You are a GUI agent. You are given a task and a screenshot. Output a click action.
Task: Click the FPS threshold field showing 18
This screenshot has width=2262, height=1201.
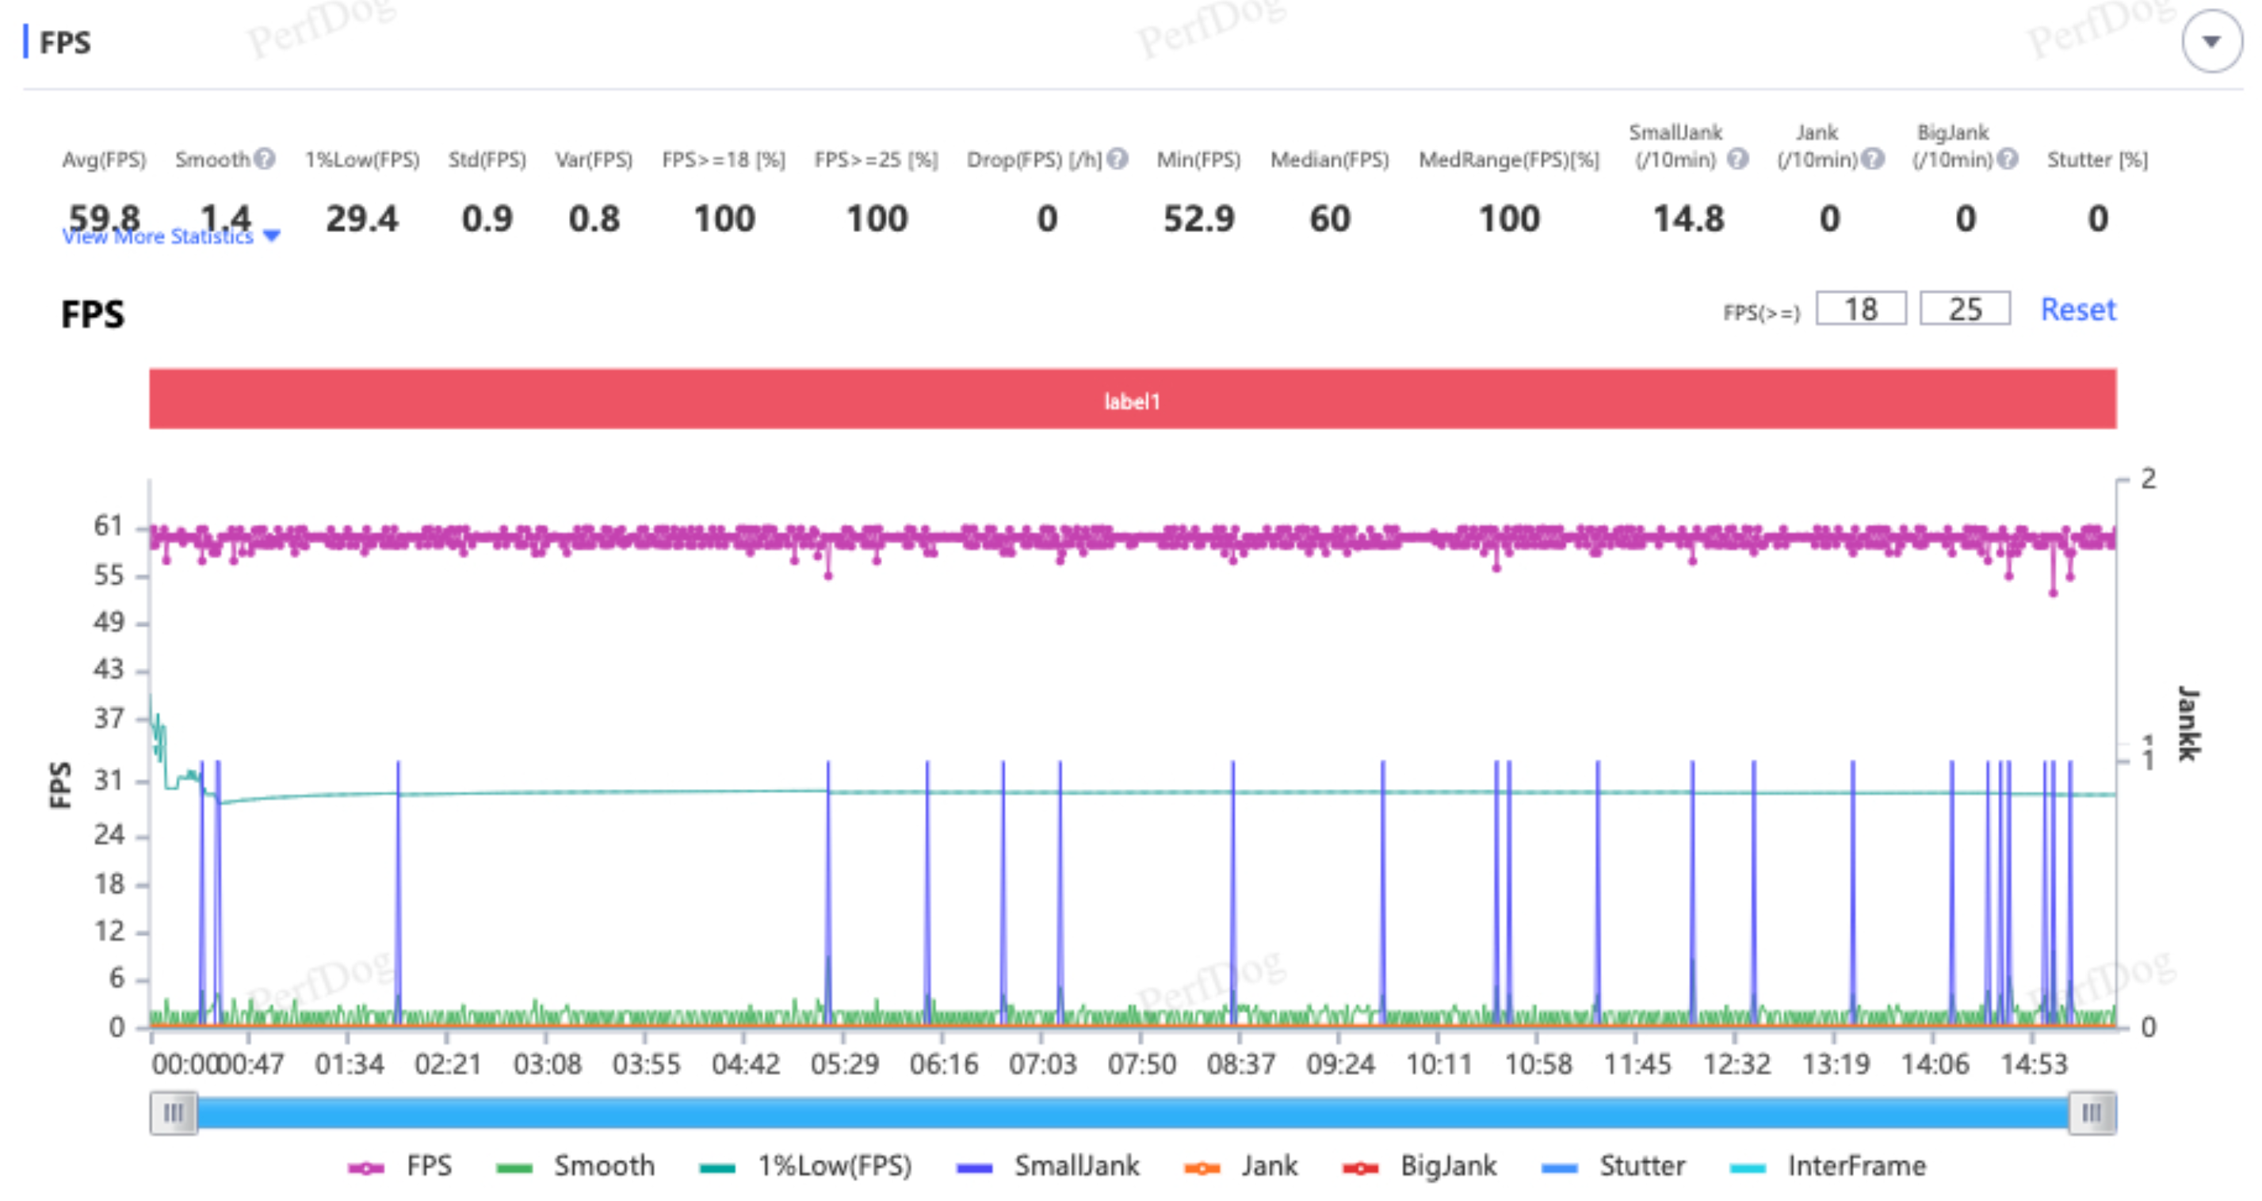[x=1861, y=309]
